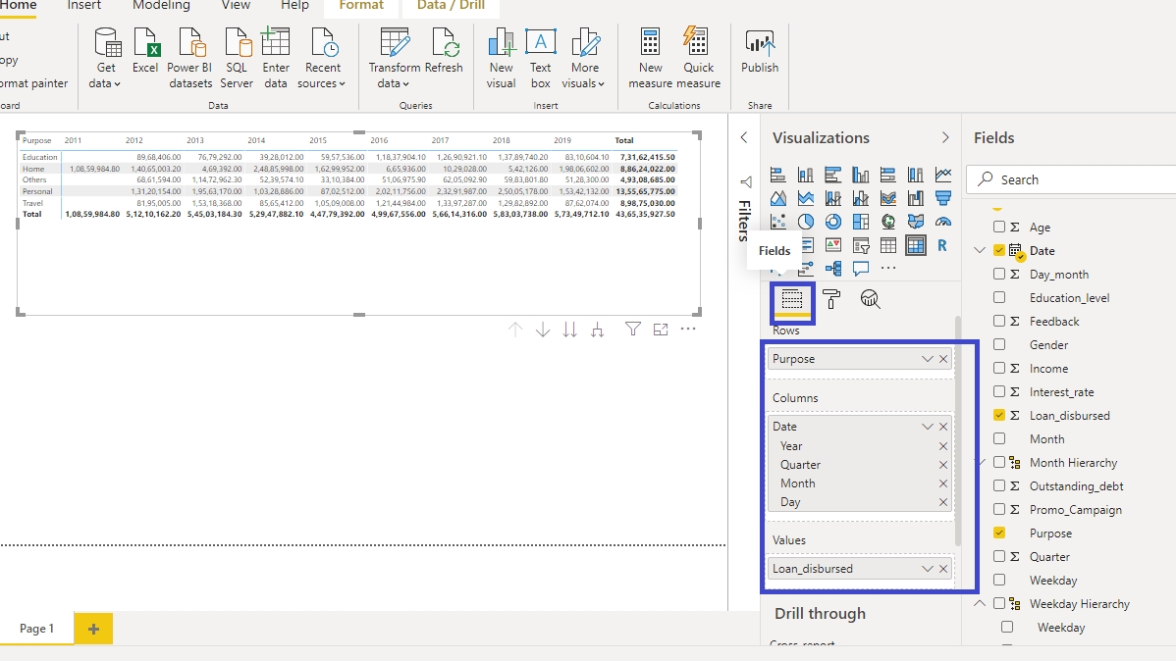Screen dimensions: 1176x661
Task: Check the Gender field checkbox
Action: [999, 345]
